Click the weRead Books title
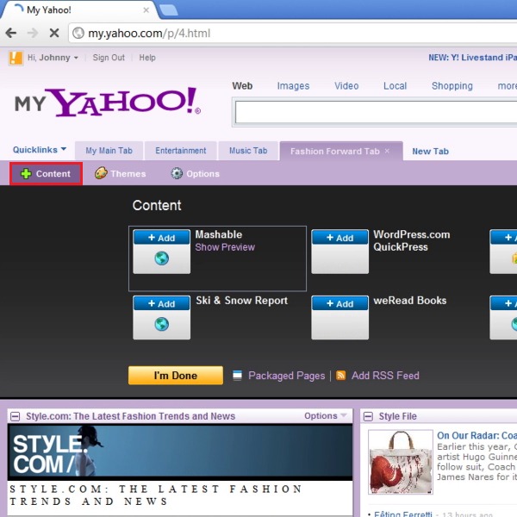This screenshot has height=517, width=517. [410, 301]
